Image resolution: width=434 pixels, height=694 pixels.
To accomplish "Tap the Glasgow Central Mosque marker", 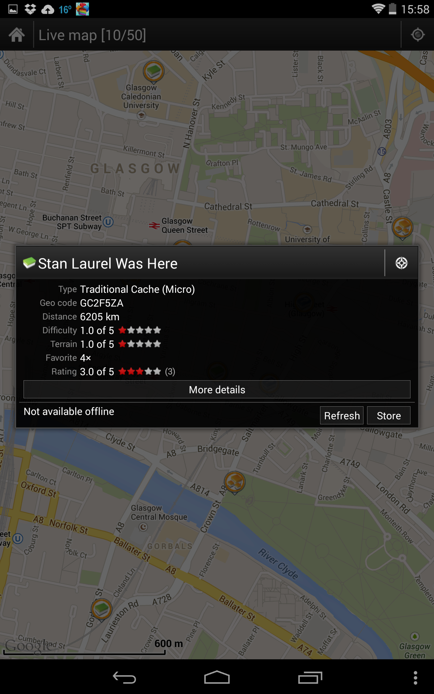I will click(143, 527).
